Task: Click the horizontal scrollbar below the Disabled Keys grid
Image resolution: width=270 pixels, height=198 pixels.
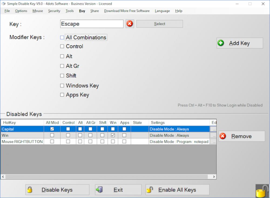Action: (x=108, y=177)
